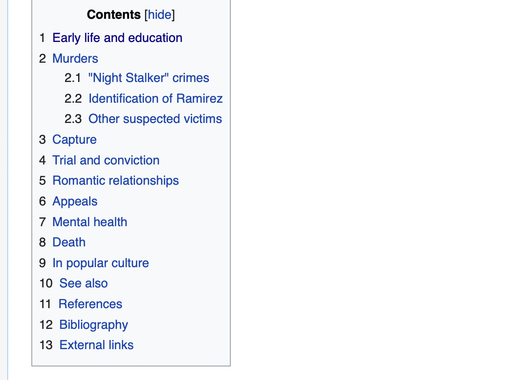This screenshot has width=505, height=380.
Task: Open "Night Stalker" crimes subsection
Action: (148, 78)
